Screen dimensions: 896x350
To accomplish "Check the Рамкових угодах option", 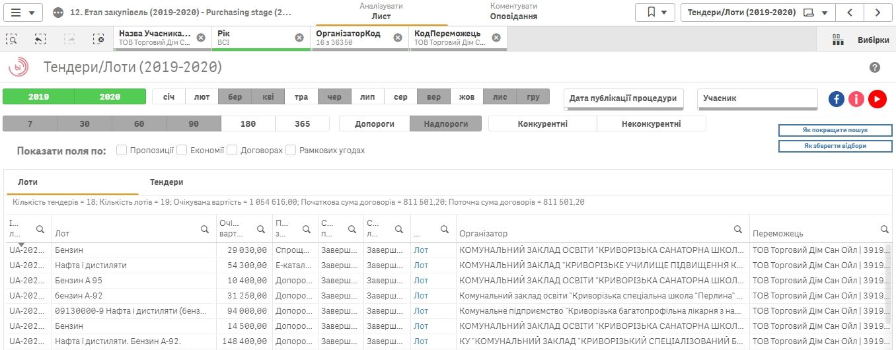I will point(291,151).
